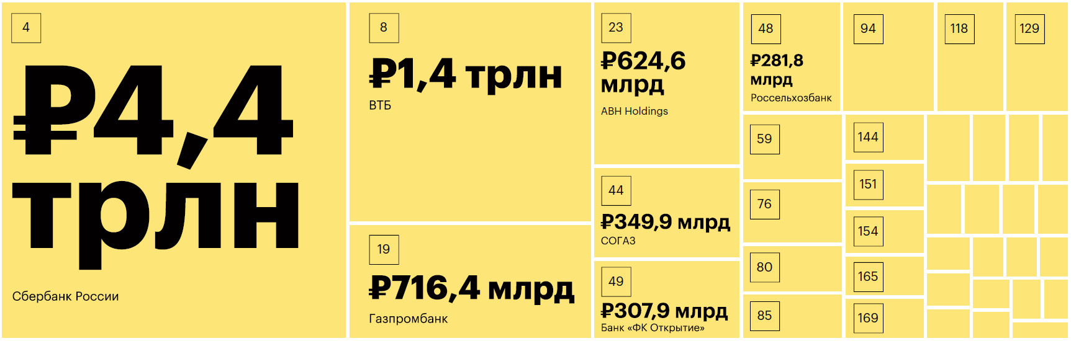Click the Банк «ФК Открытие» label
The height and width of the screenshot is (341, 1071).
(653, 328)
